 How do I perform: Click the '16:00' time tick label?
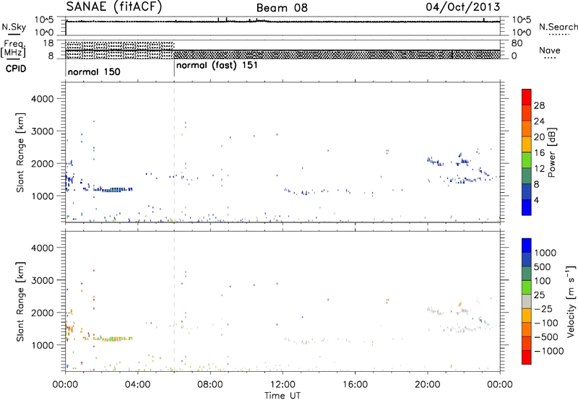click(x=355, y=385)
